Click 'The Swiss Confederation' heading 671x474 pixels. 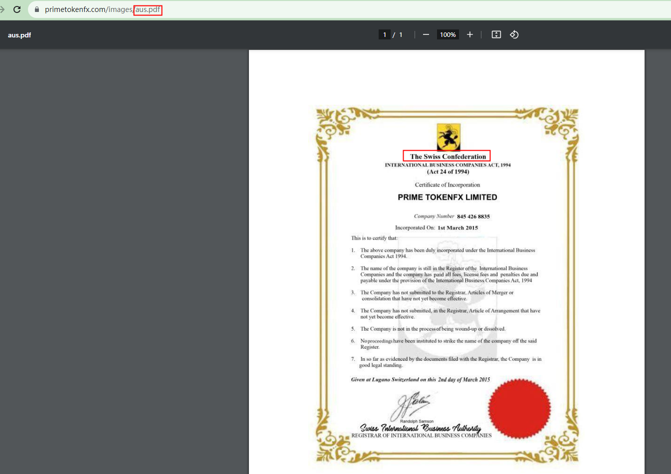[447, 156]
